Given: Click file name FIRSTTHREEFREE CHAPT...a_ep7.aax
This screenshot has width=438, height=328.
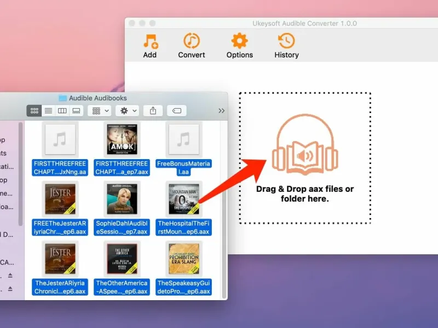Looking at the screenshot, I should [122, 168].
